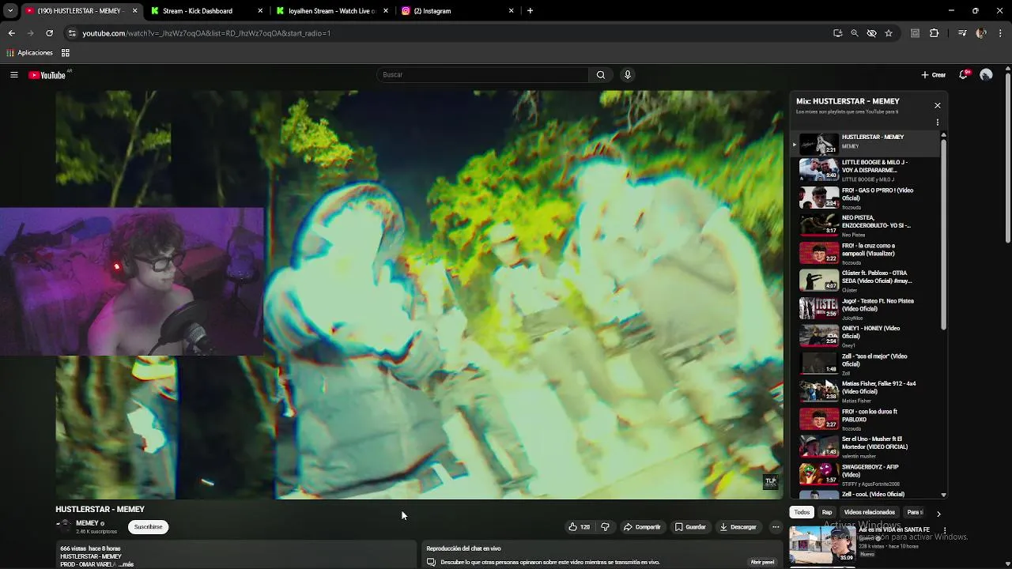
Task: Open the tab search dropdown in Chrome
Action: click(10, 11)
